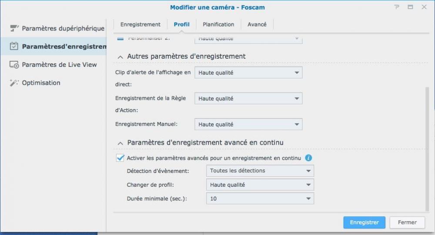The width and height of the screenshot is (435, 235).
Task: Click the Enregistrer button
Action: pyautogui.click(x=364, y=222)
